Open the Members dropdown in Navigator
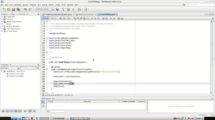 18,68
